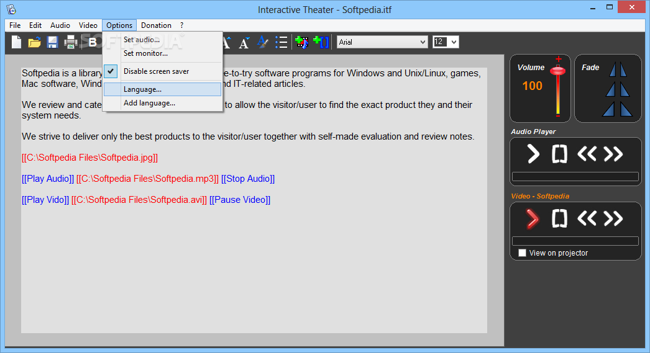The height and width of the screenshot is (353, 650).
Task: Click the sentence starting "We strive to deliver"
Action: coord(248,136)
